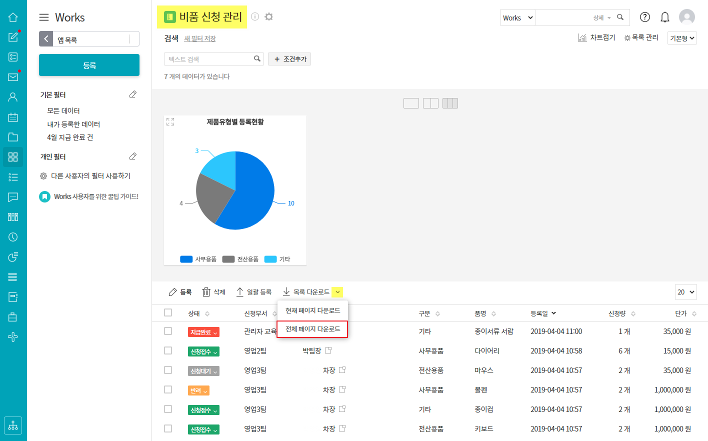Open the 기본형 view dropdown

coord(681,38)
